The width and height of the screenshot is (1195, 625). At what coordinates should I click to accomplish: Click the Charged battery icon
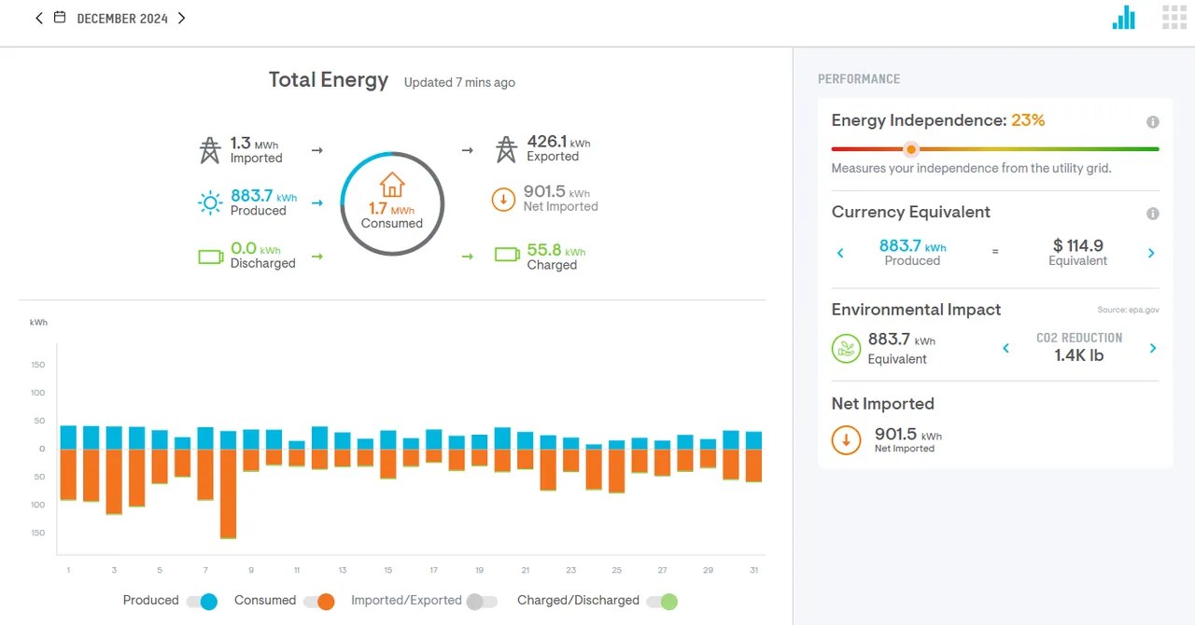click(507, 254)
